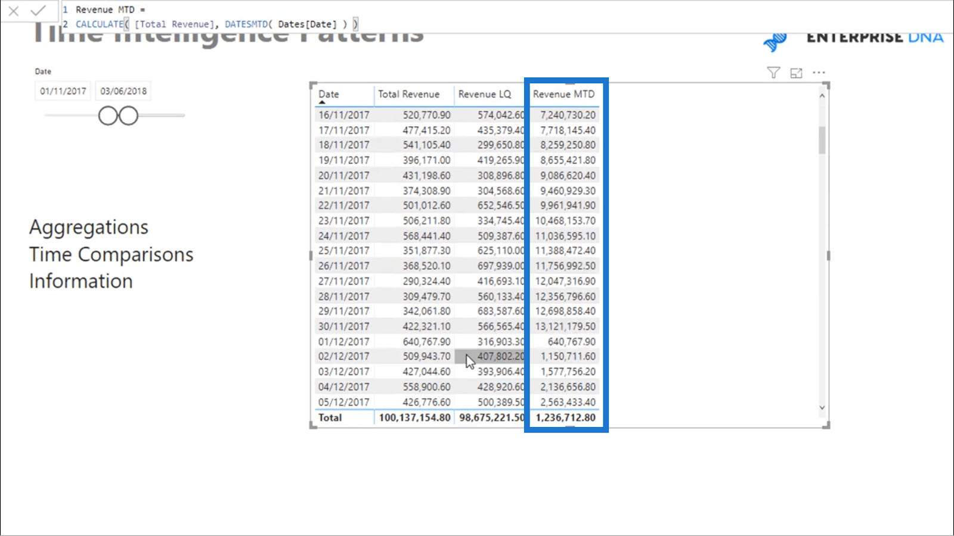Image resolution: width=954 pixels, height=536 pixels.
Task: Open the More options ellipsis menu
Action: click(x=819, y=73)
